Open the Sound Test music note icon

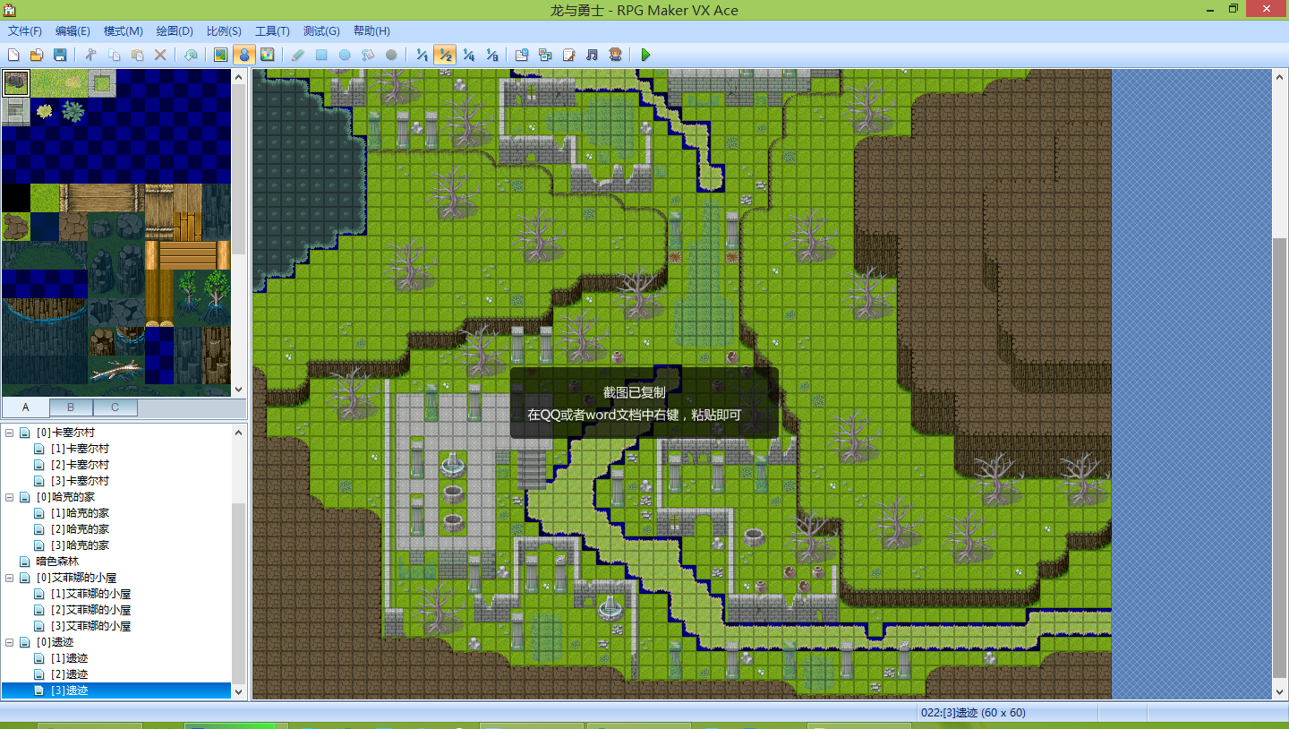coord(592,55)
